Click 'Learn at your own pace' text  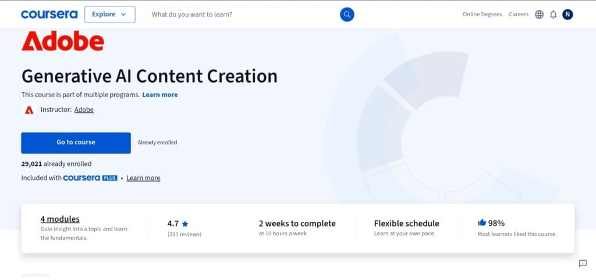pyautogui.click(x=404, y=233)
